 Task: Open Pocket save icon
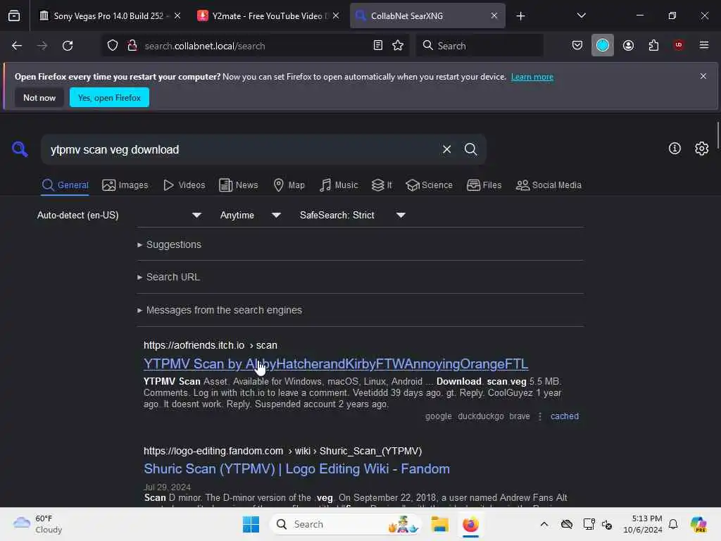coord(577,45)
